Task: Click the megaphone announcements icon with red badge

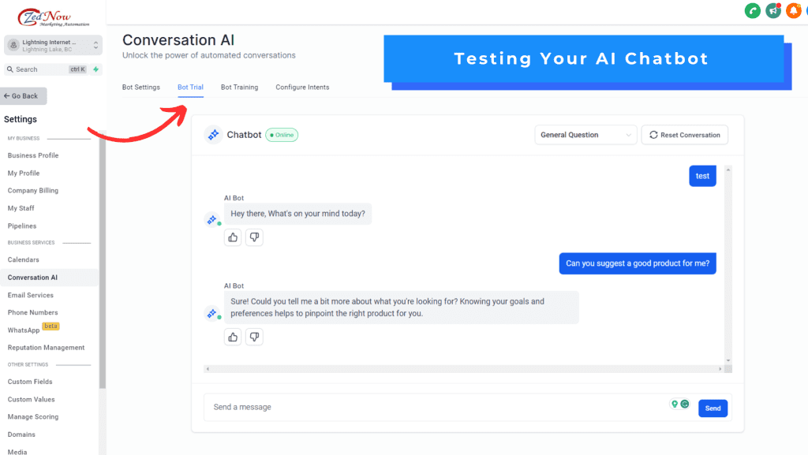Action: [772, 11]
